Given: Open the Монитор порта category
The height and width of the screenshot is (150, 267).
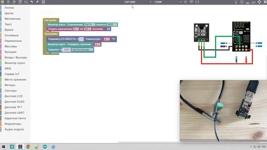Looking at the screenshot, I should tap(15, 63).
